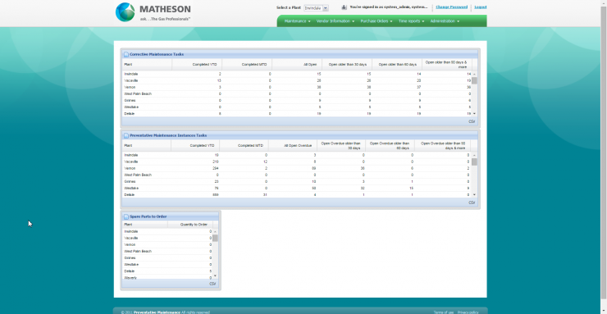Click scroll-down arrow in Spare Parts grid

pos(215,276)
